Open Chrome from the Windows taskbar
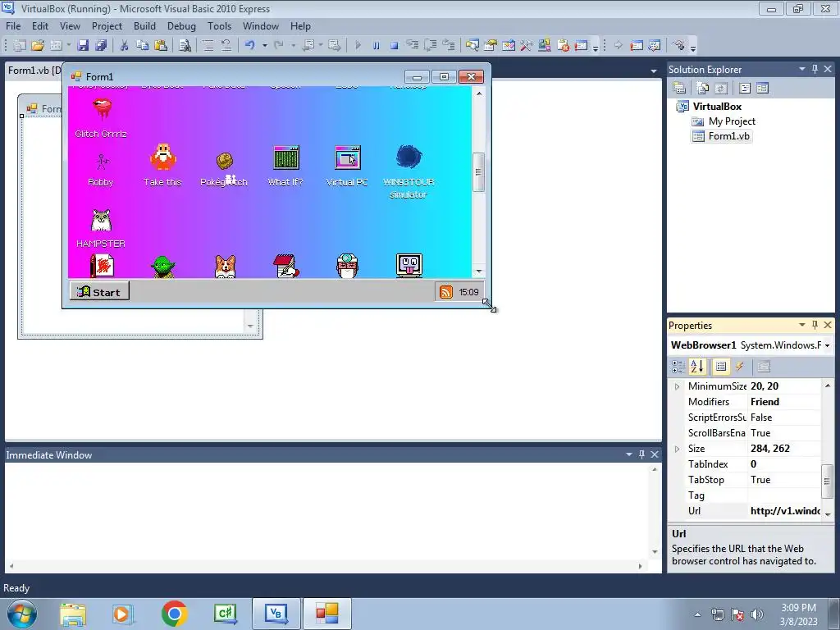The image size is (840, 630). (x=174, y=614)
